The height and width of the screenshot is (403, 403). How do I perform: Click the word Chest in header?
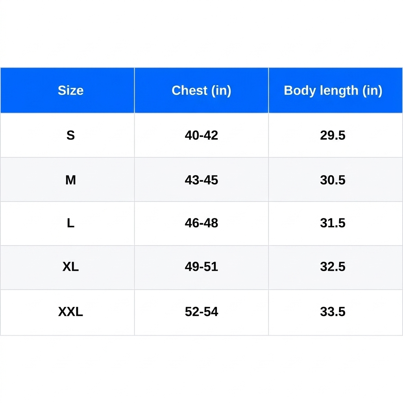tap(189, 90)
